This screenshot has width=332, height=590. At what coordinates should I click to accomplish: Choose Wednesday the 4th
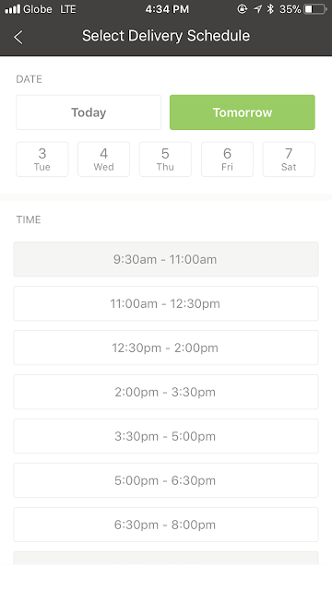point(104,159)
